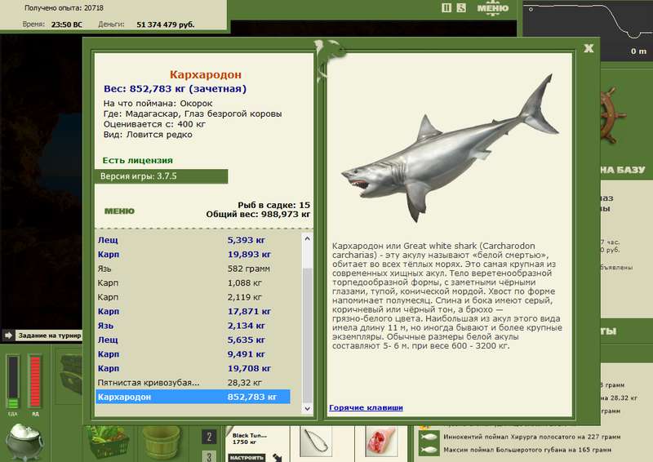Select the Язь 2,134 кг row
Screen dimensions: 653x462
(193, 326)
